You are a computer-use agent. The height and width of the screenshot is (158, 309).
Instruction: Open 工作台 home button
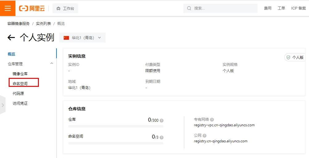click(65, 8)
